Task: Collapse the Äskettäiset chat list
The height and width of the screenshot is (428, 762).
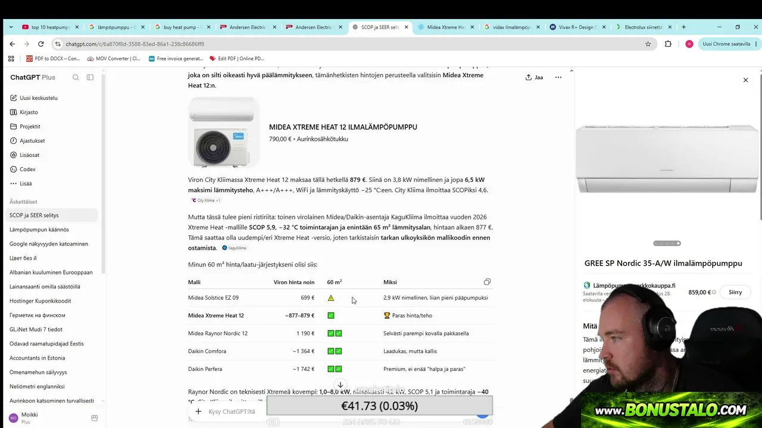Action: pyautogui.click(x=23, y=202)
